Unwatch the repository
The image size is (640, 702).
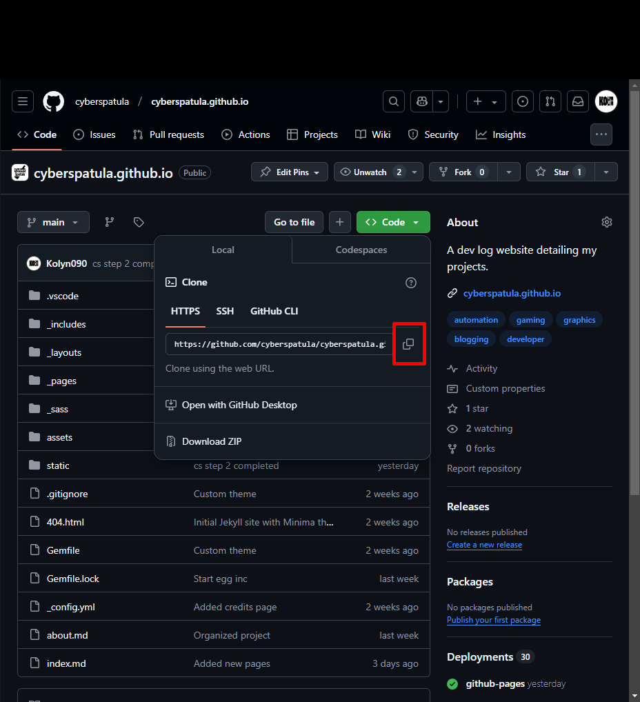click(369, 172)
